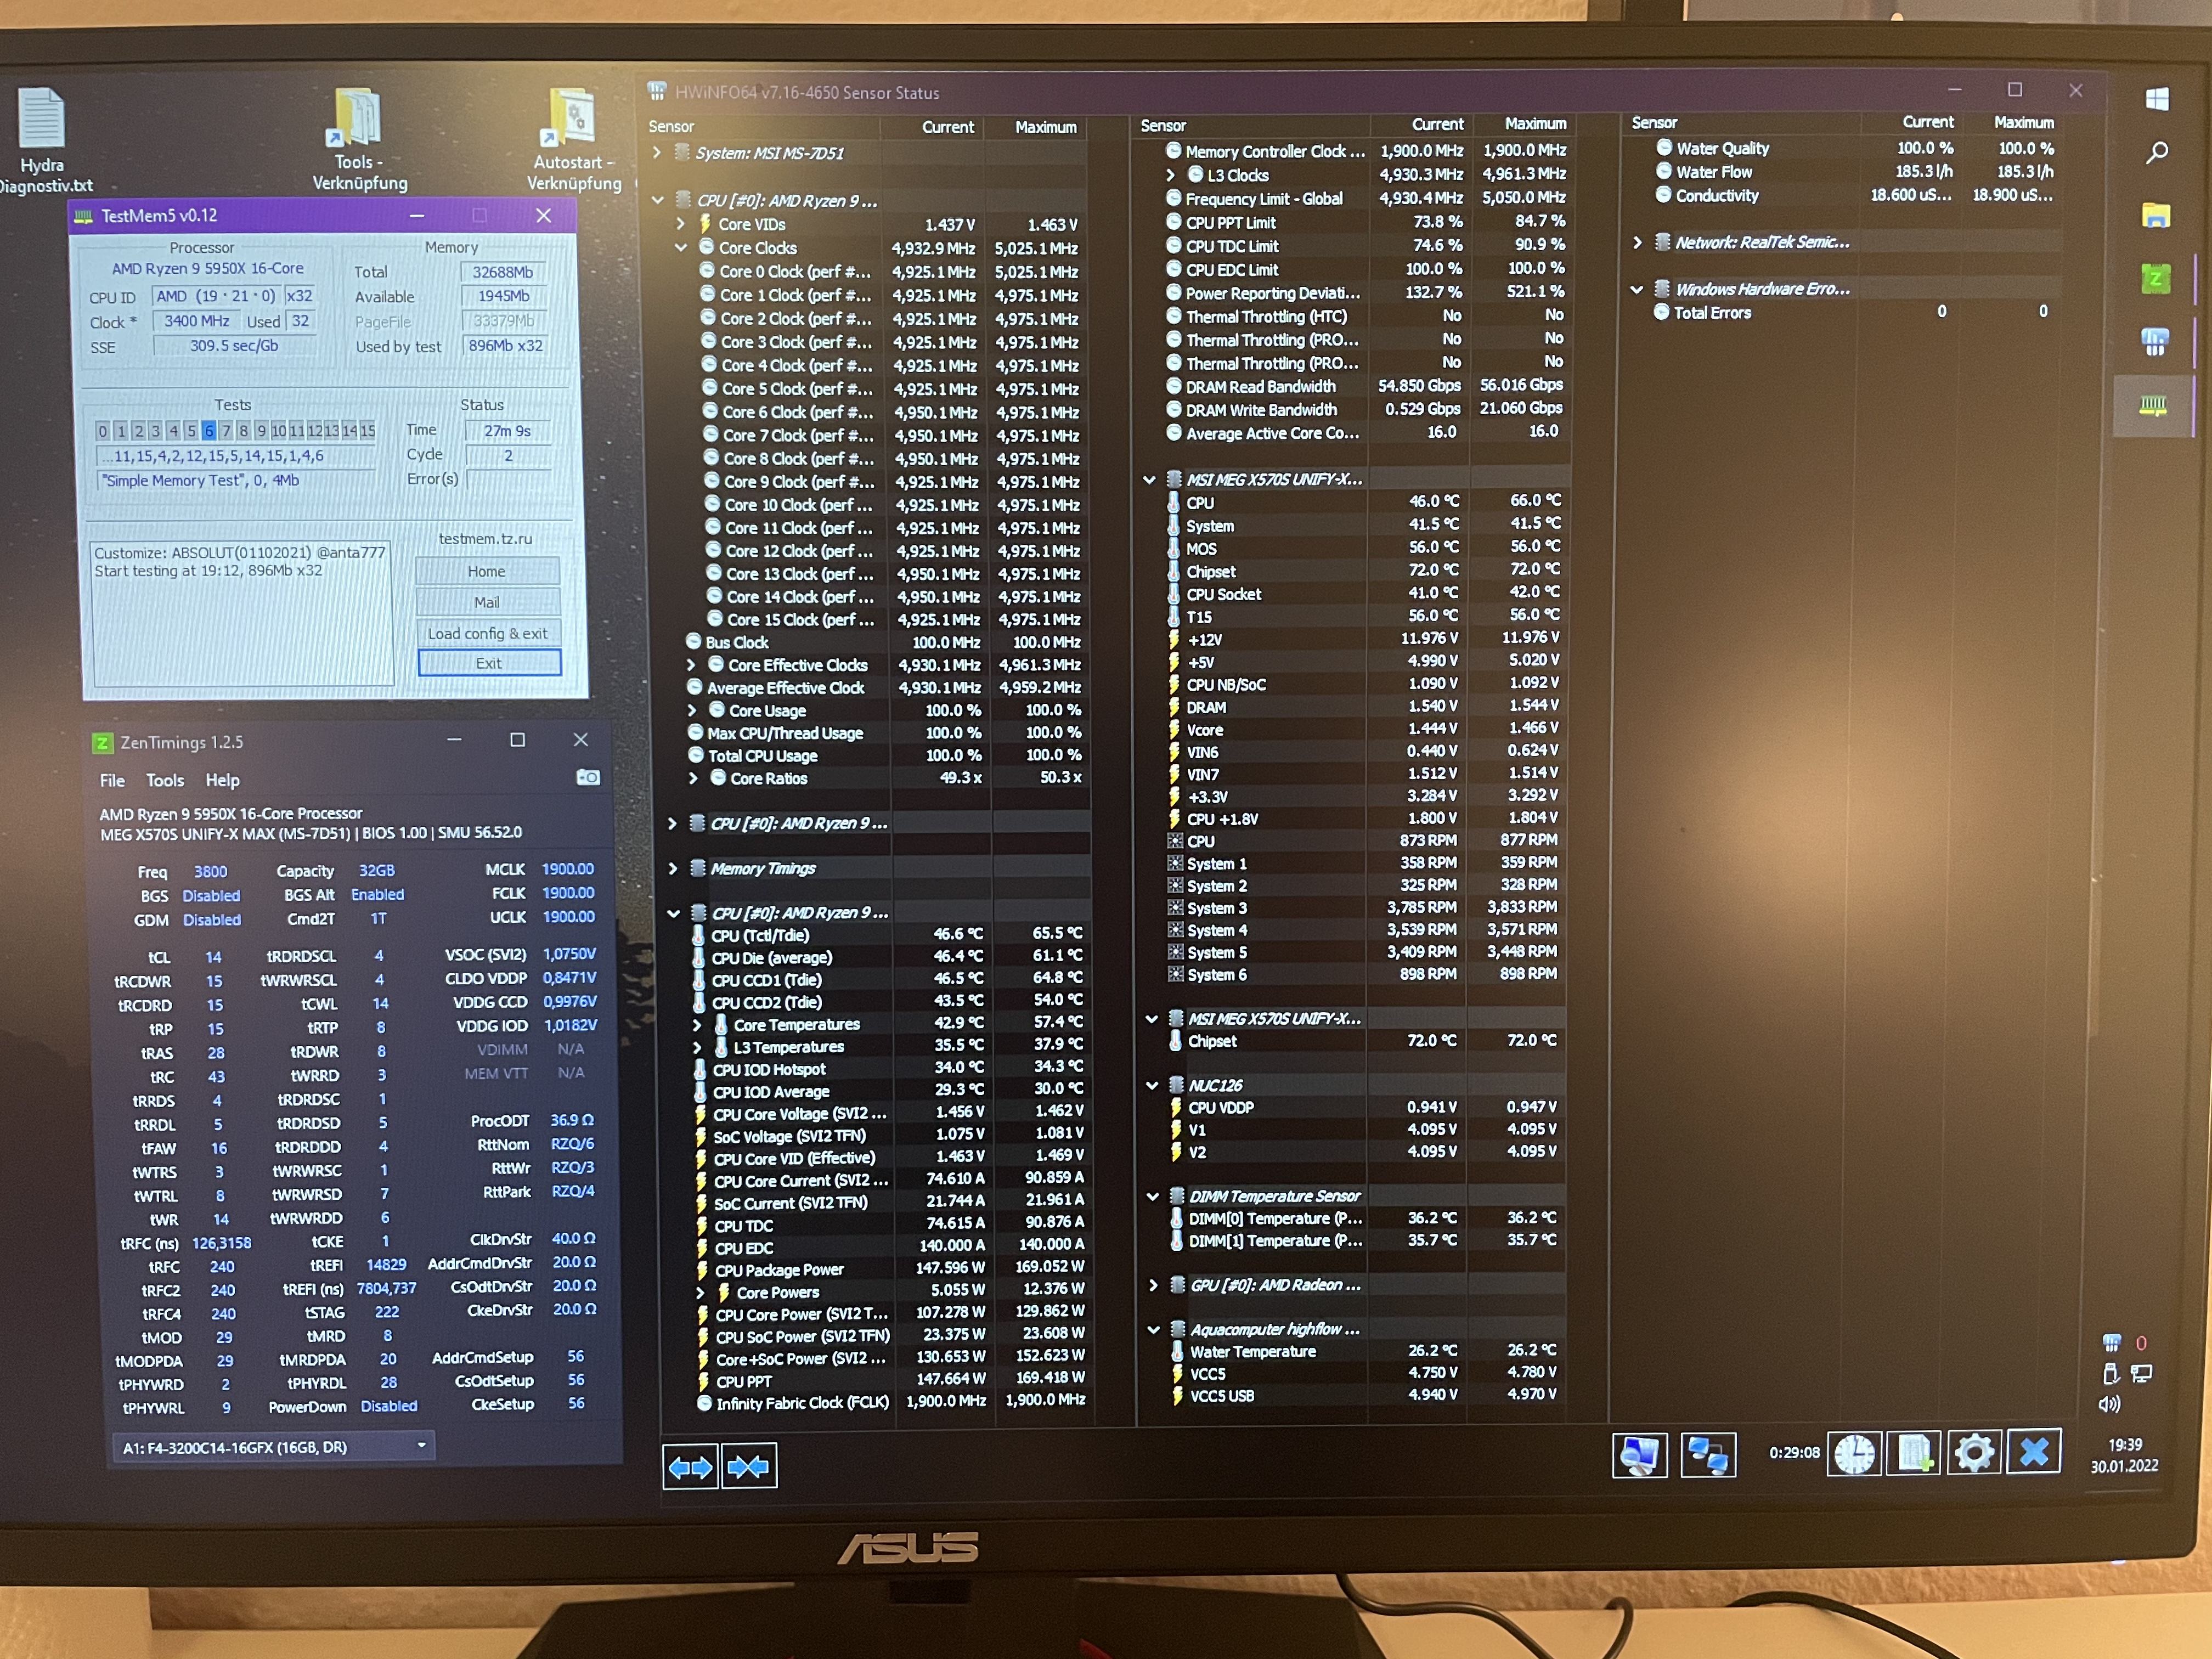Click the ZenTimings screenshot camera icon
The width and height of the screenshot is (2212, 1659).
588,778
